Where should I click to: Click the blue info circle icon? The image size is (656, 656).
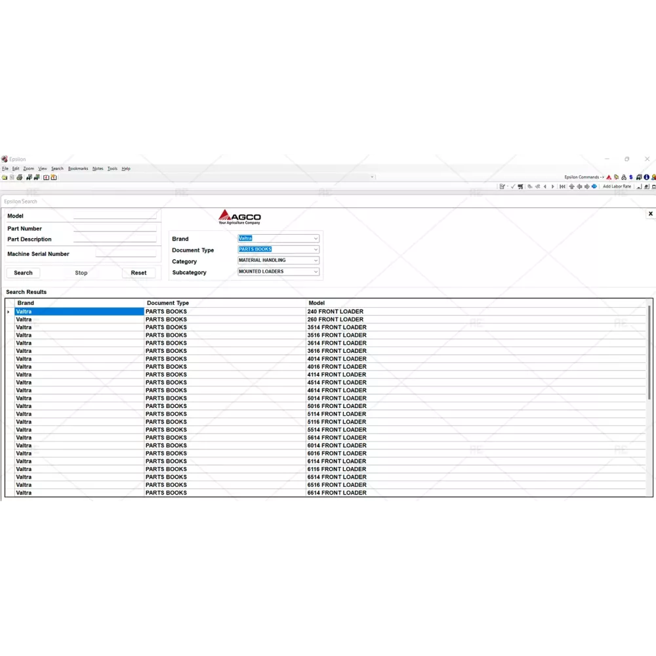[646, 177]
